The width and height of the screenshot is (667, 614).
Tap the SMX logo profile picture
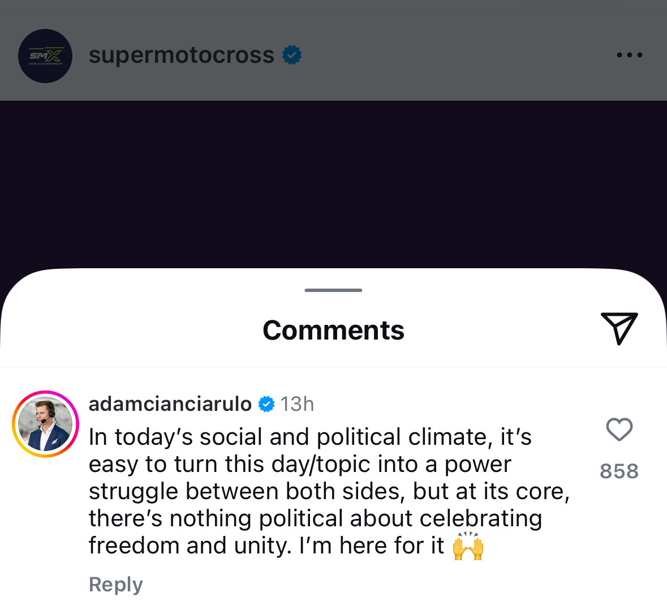tap(45, 55)
